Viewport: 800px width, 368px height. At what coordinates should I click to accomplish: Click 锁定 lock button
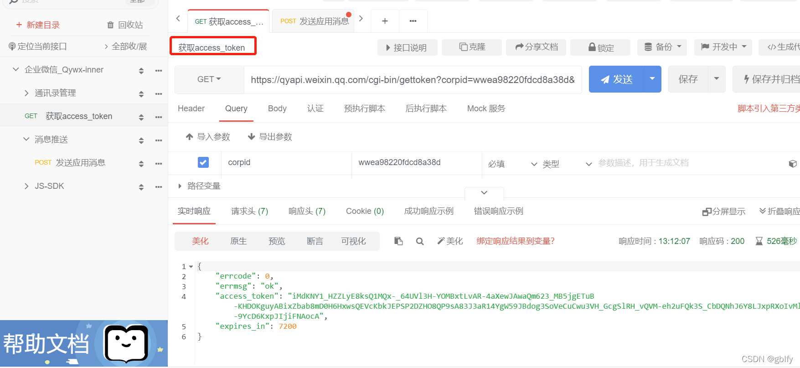601,47
